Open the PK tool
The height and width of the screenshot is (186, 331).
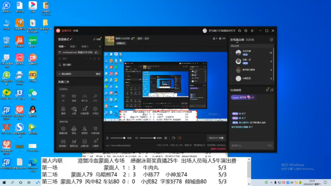tap(63, 98)
